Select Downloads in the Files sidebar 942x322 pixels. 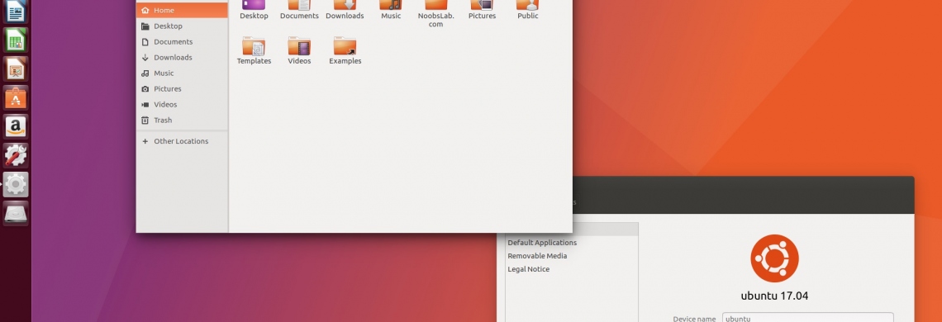coord(182,57)
